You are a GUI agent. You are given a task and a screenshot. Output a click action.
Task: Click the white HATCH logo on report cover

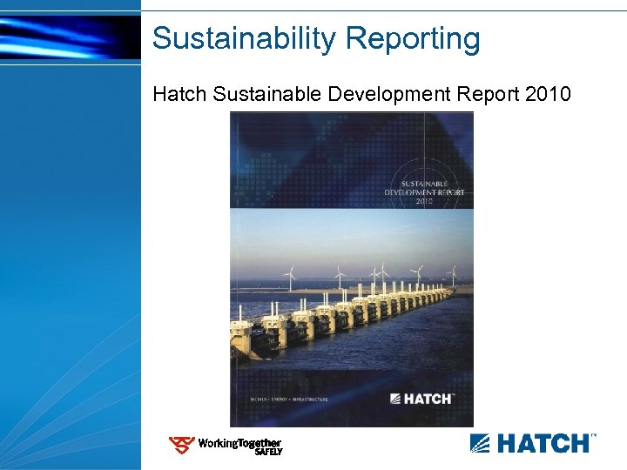(422, 399)
